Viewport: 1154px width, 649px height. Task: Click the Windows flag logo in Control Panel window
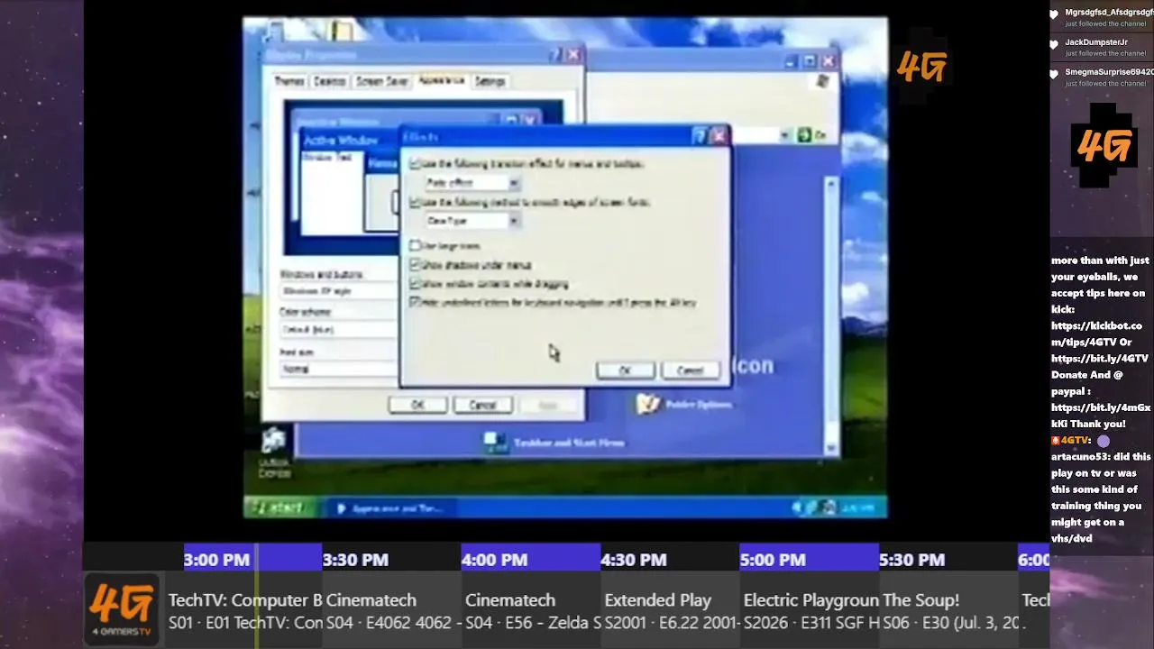pos(822,82)
